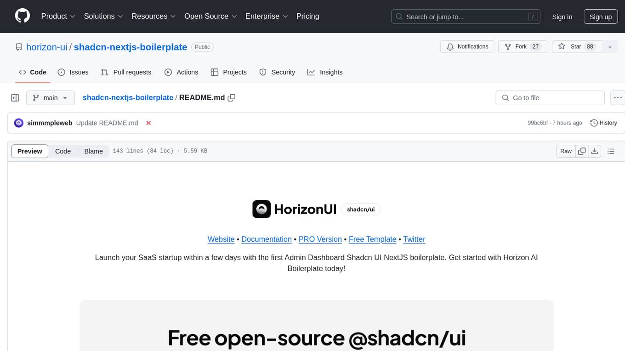Expand the Product menu

pyautogui.click(x=58, y=16)
